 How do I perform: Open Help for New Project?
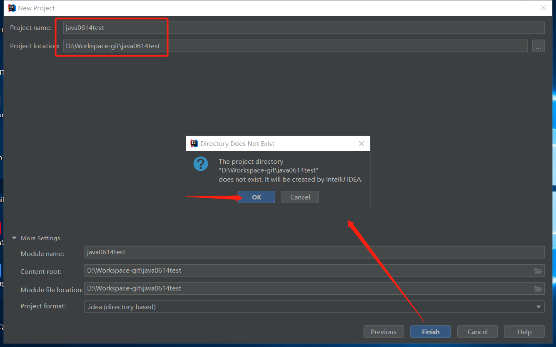pyautogui.click(x=524, y=332)
